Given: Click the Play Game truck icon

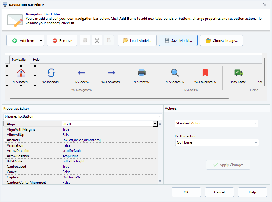Looking at the screenshot, I should 238,73.
